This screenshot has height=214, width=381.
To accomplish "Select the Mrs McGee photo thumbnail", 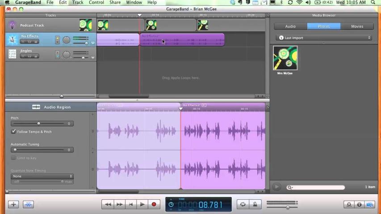I will tap(285, 58).
